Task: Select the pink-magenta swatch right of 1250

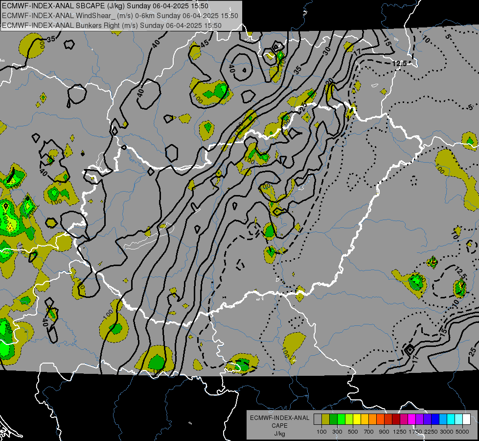Action: coord(404,419)
